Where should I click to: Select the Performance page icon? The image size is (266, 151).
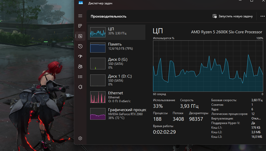pos(80,36)
